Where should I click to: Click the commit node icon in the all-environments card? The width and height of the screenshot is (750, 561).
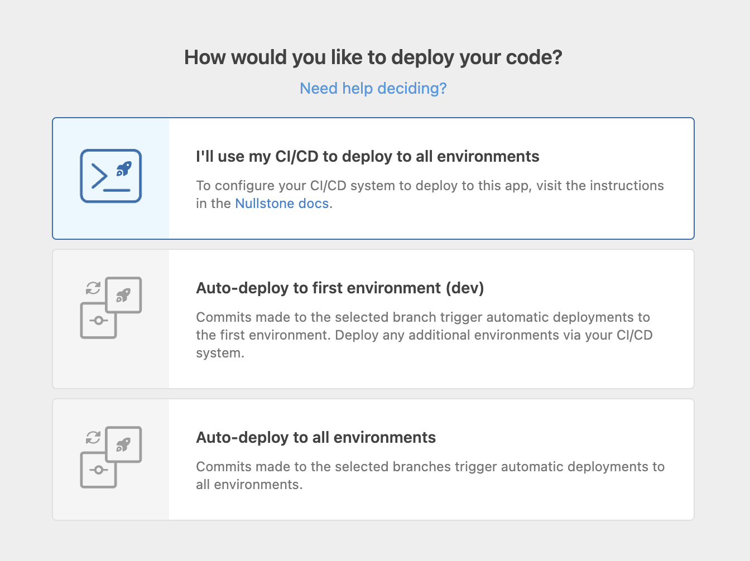tap(98, 470)
